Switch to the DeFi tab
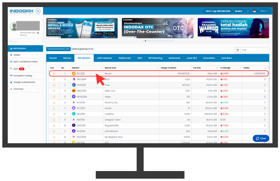 pos(140,58)
